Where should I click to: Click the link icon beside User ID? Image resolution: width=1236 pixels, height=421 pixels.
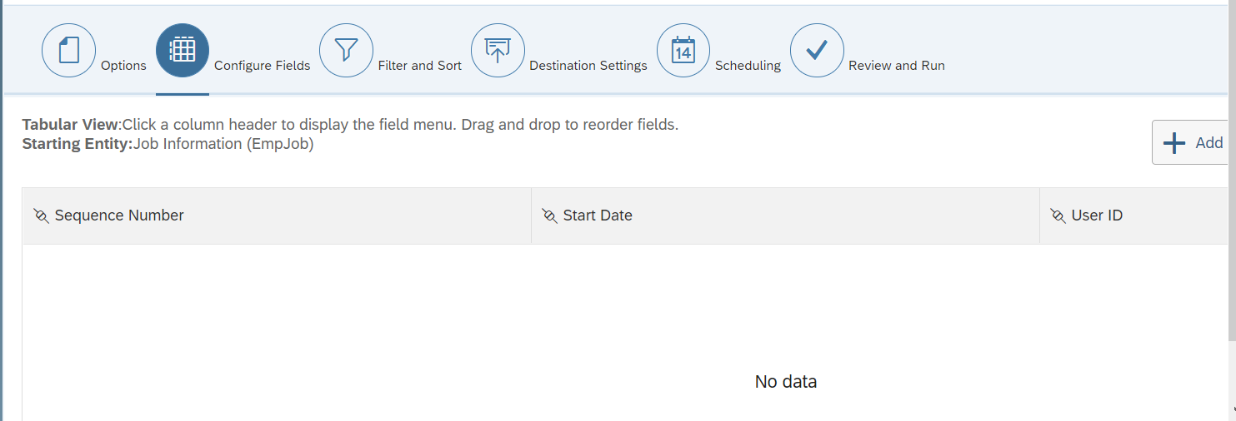click(1058, 215)
